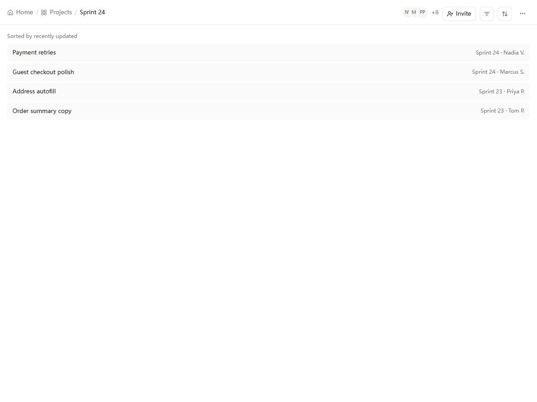This screenshot has width=537, height=402.
Task: Open the filter icon in the header
Action: (487, 14)
